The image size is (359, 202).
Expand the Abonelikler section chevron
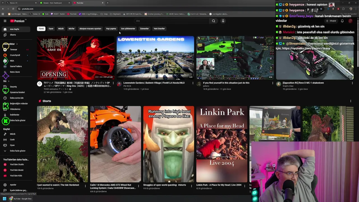[x=17, y=44]
